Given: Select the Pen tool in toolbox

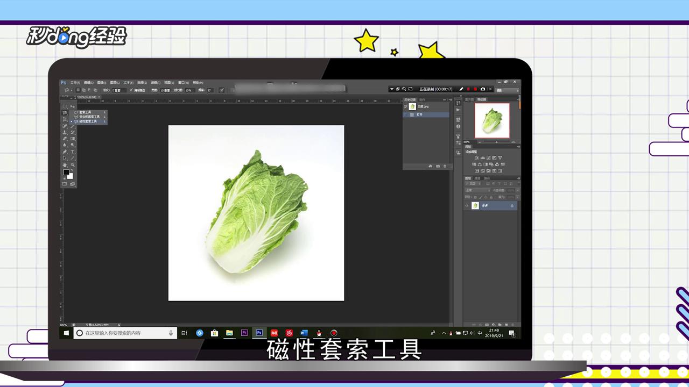Looking at the screenshot, I should click(65, 152).
